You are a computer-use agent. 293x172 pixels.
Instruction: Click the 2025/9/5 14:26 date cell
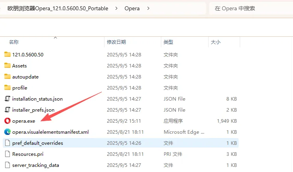tap(124, 143)
